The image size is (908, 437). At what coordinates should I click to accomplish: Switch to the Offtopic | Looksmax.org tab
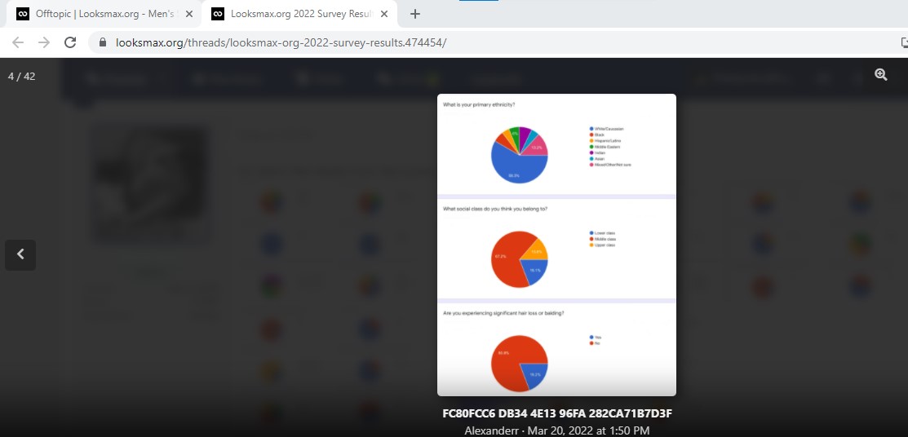[x=104, y=14]
